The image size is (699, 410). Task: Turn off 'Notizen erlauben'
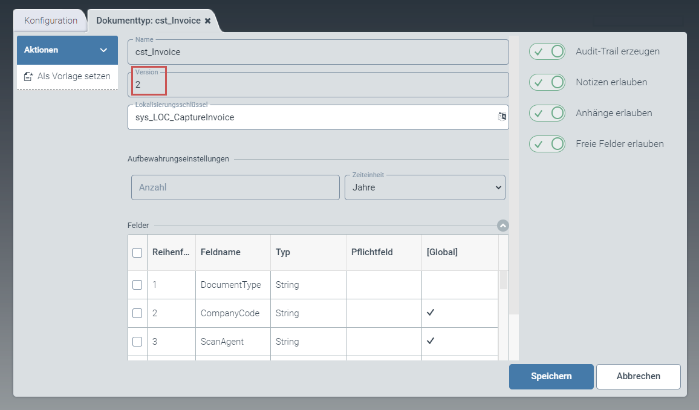pos(547,82)
